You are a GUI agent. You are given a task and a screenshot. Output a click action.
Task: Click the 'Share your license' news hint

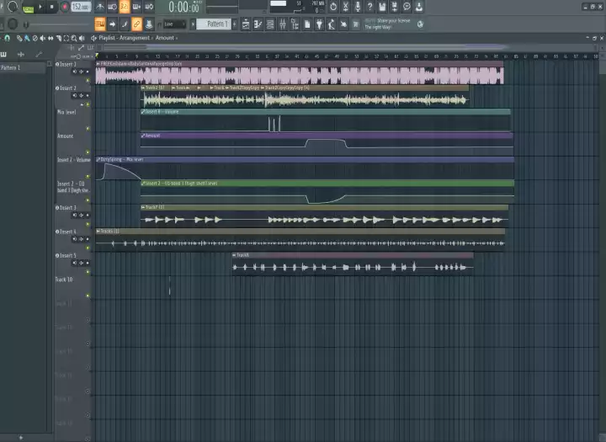[x=388, y=24]
